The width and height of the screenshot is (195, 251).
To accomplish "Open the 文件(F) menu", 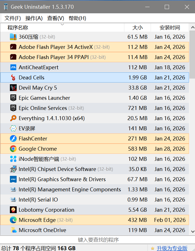I will (13, 18).
